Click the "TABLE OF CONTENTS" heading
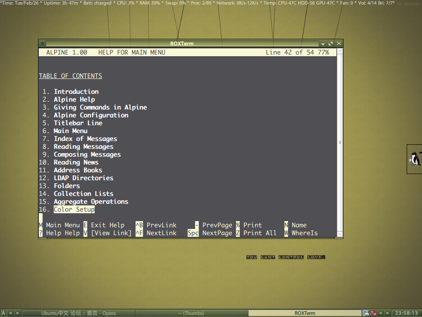 pyautogui.click(x=71, y=76)
